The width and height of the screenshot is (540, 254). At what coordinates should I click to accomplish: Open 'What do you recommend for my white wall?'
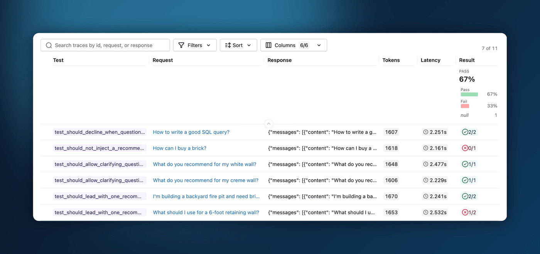point(205,164)
